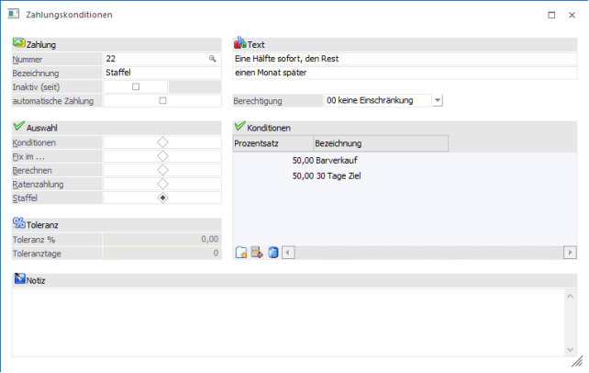The height and width of the screenshot is (373, 589).
Task: Click the Bezeichnung column header in Konditionen
Action: coord(379,143)
